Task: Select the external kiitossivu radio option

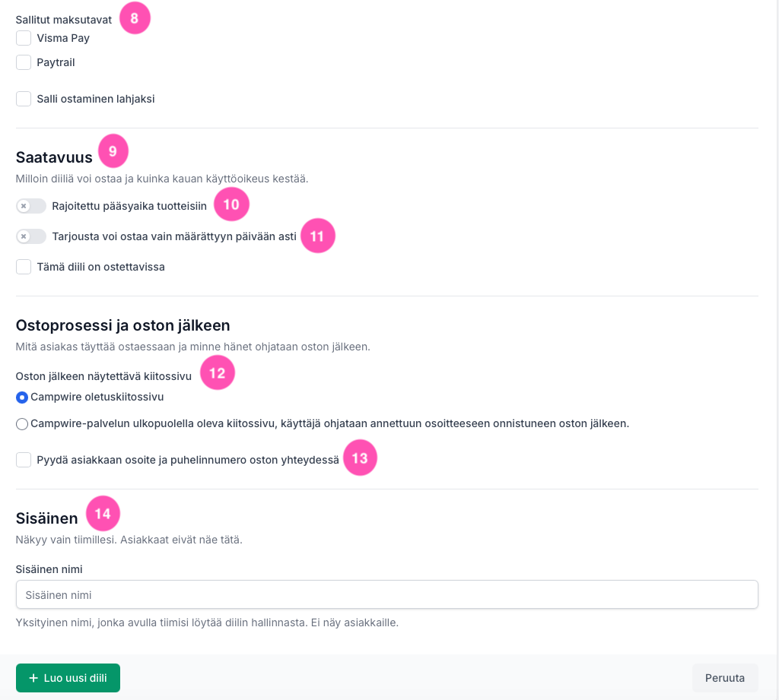Action: [22, 424]
